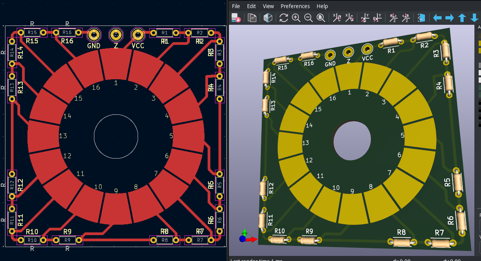
Task: Export the current 3D view as an image
Action: (x=236, y=17)
